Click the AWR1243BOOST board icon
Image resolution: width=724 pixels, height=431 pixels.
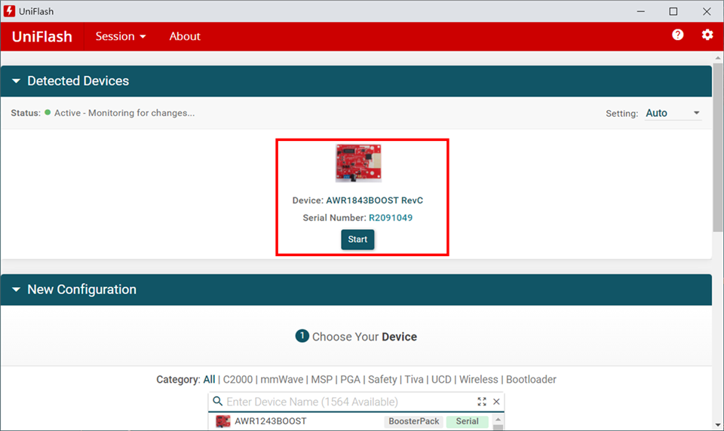pyautogui.click(x=223, y=421)
